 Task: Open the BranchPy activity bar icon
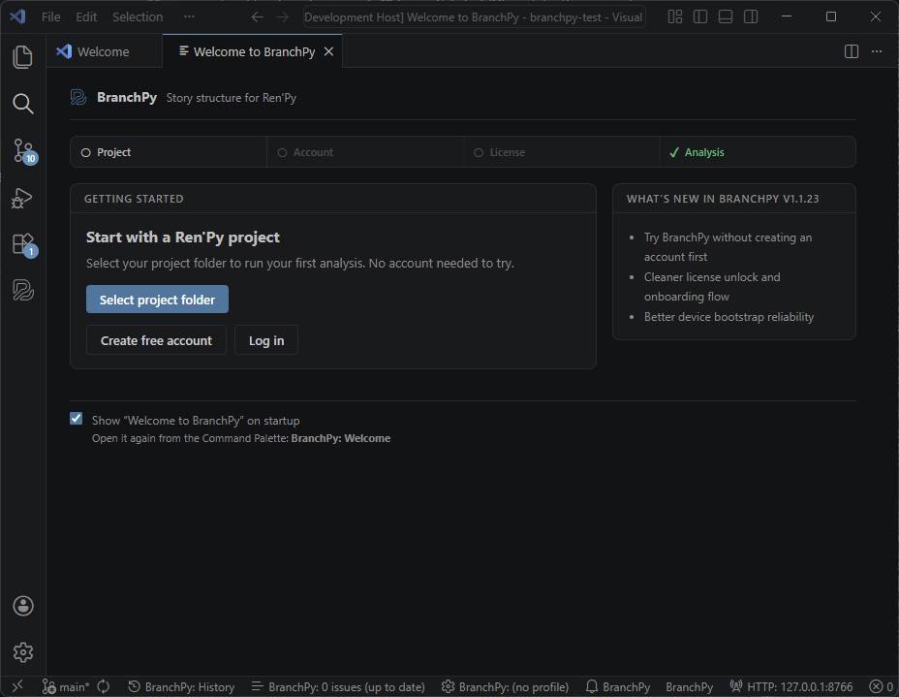[22, 290]
